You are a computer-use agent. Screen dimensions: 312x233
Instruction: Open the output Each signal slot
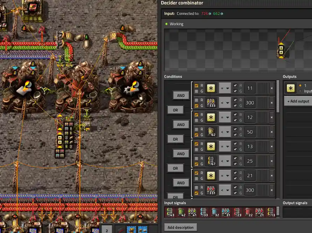tap(291, 88)
